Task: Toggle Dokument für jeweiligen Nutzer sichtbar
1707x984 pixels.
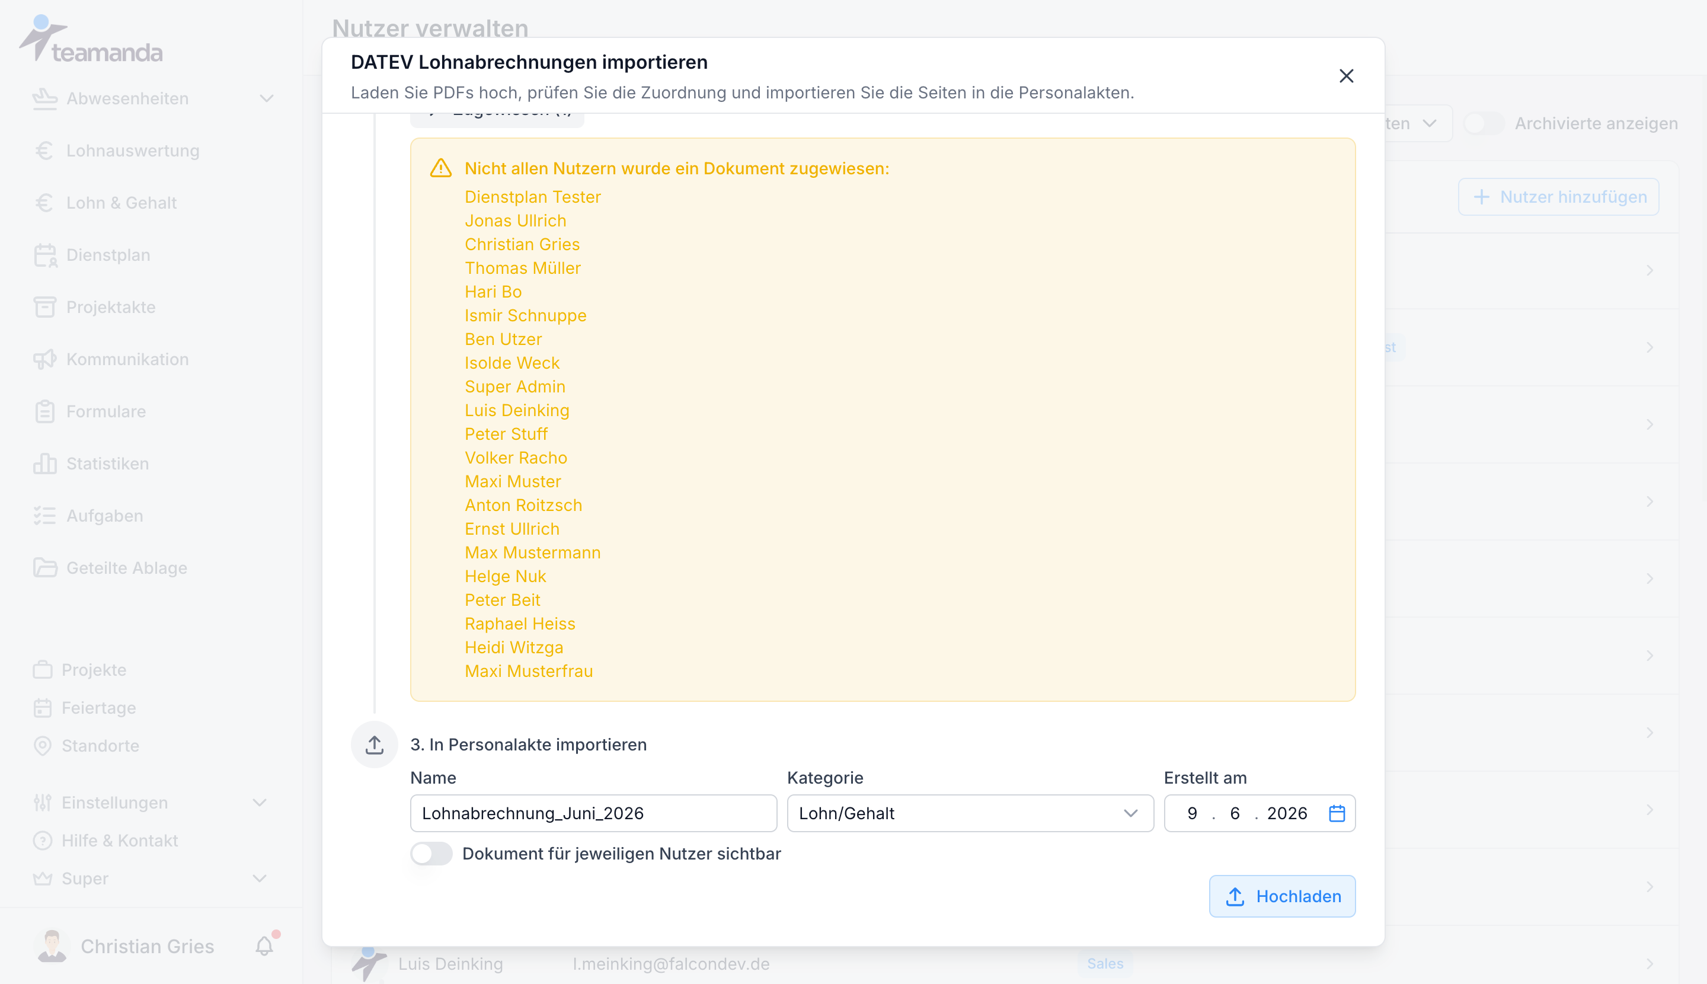Action: pyautogui.click(x=431, y=854)
